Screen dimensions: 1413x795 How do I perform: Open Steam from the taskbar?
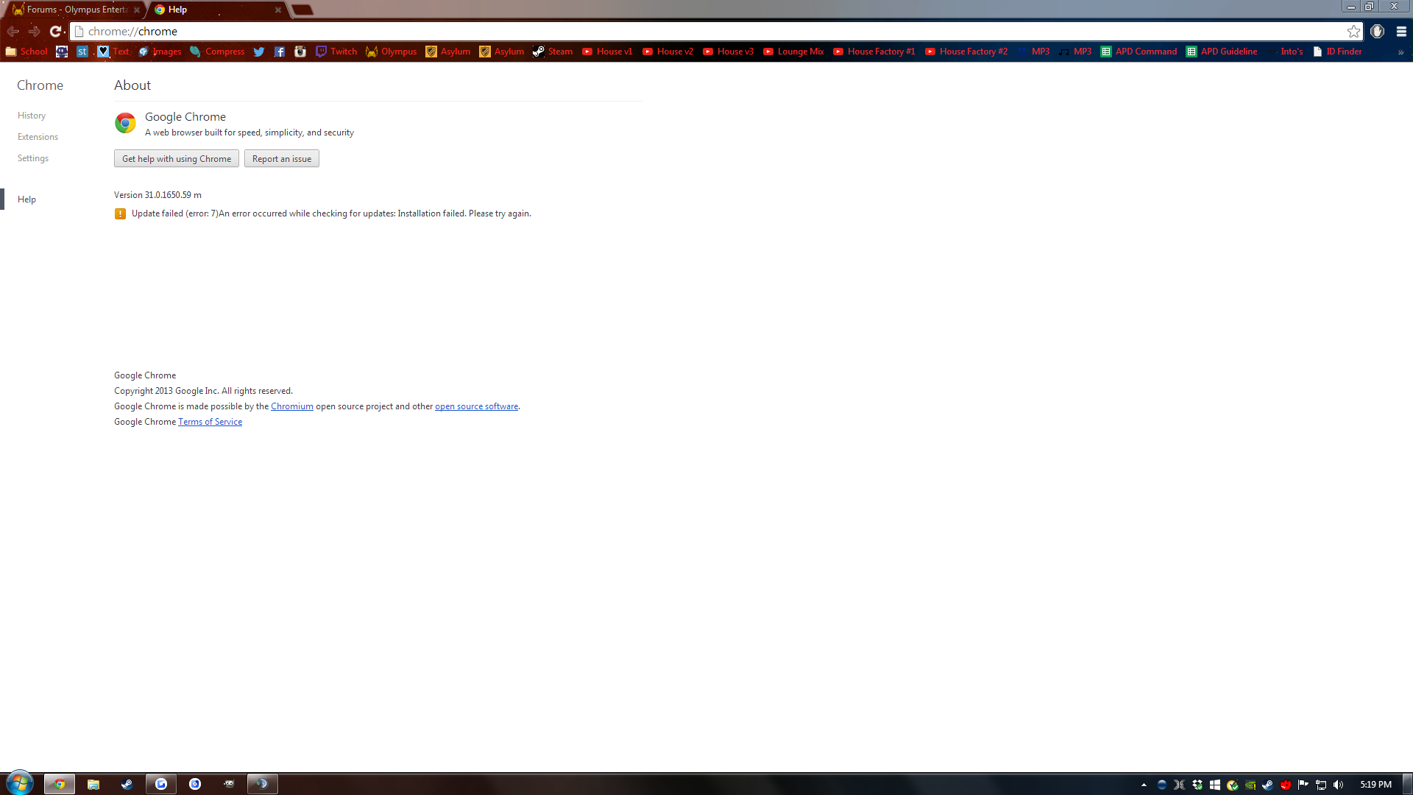tap(127, 785)
